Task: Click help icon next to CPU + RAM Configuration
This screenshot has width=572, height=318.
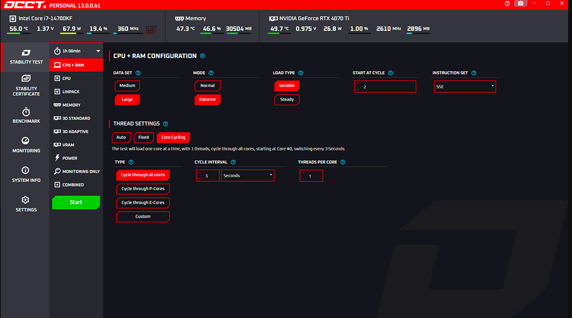Action: pyautogui.click(x=202, y=56)
